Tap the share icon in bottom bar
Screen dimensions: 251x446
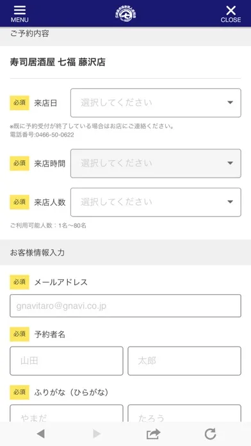coord(154,434)
